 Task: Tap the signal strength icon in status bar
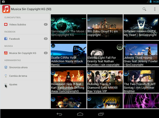click(x=148, y=2)
